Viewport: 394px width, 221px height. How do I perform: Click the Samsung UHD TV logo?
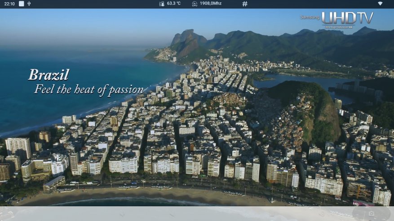(x=337, y=18)
